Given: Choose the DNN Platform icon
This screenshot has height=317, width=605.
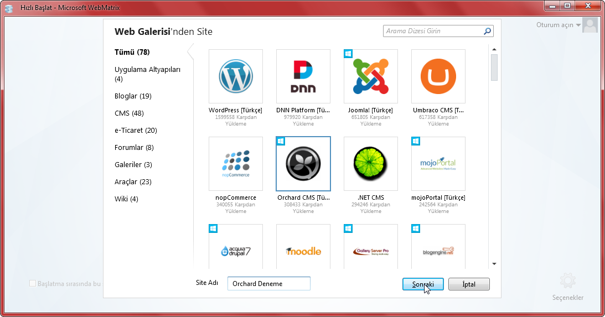Looking at the screenshot, I should 303,76.
